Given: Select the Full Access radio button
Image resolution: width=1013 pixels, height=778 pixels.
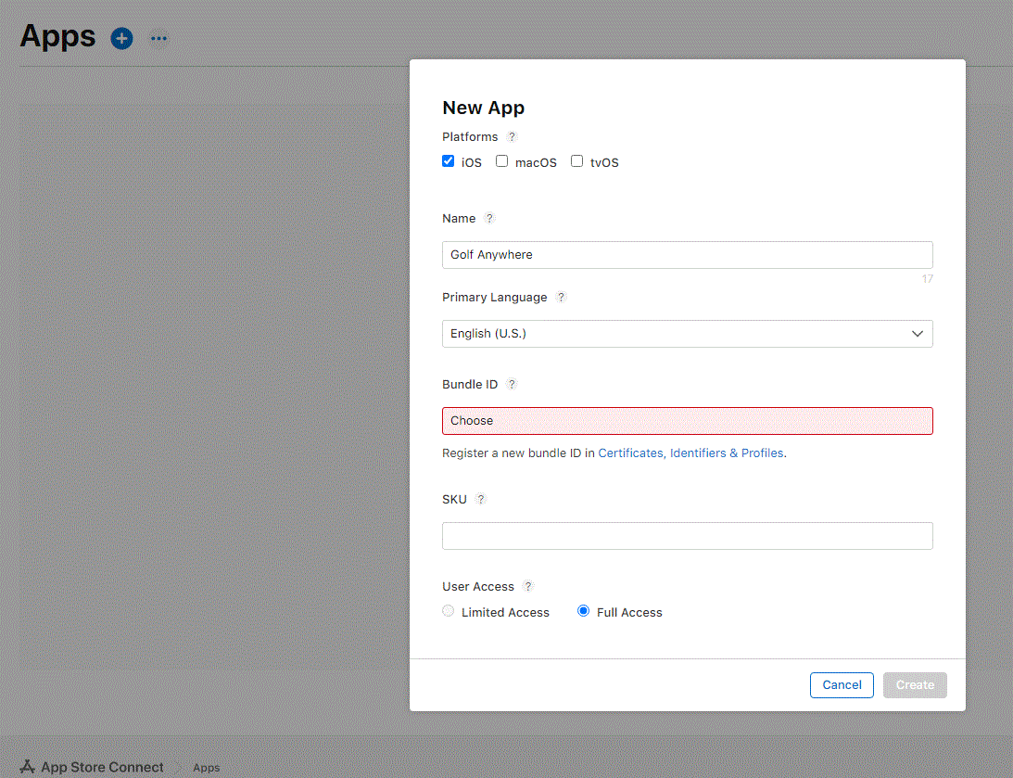Looking at the screenshot, I should [x=584, y=611].
